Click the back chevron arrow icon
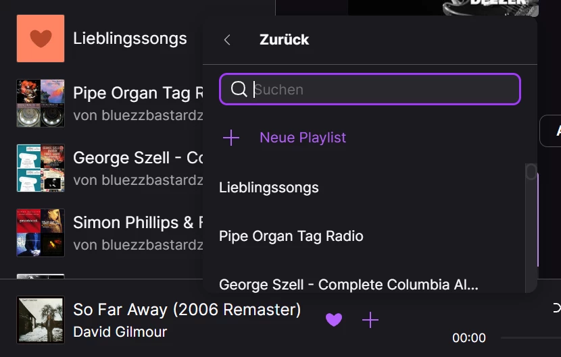This screenshot has width=561, height=357. (227, 40)
